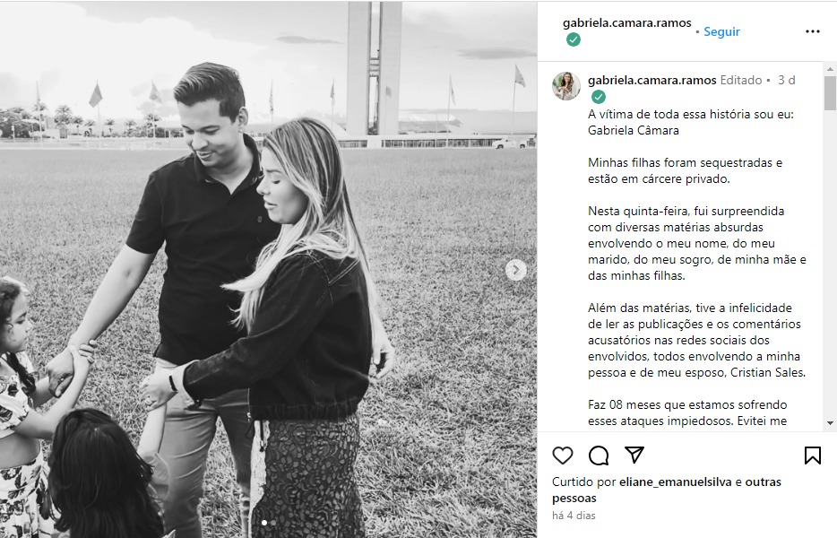Share the post via the paper plane icon
Image resolution: width=837 pixels, height=538 pixels.
[x=634, y=455]
